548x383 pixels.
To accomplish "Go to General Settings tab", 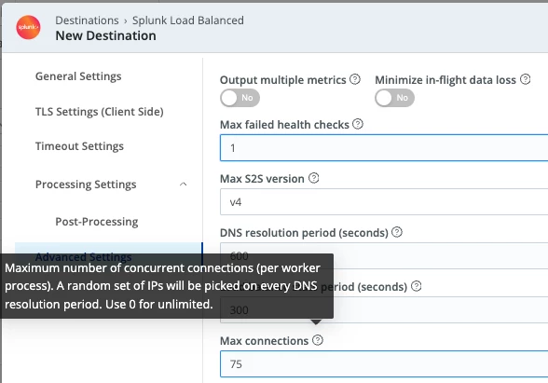I will click(78, 76).
